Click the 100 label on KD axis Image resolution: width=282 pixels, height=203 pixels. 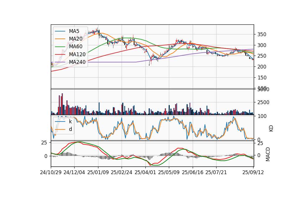coord(262,116)
